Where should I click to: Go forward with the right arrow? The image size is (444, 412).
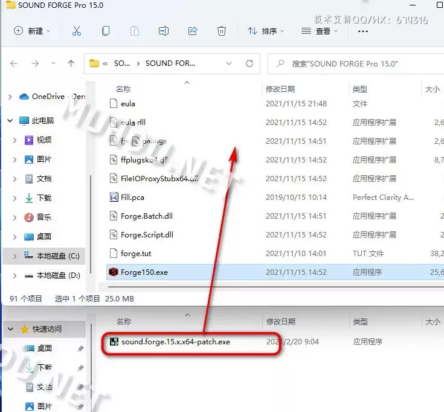35,63
